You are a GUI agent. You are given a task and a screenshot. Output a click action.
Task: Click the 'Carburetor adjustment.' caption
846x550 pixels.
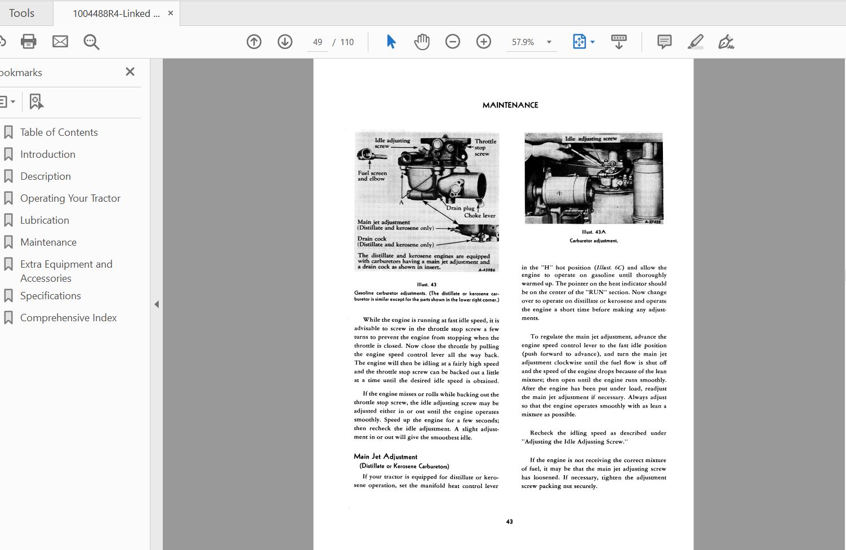point(594,241)
